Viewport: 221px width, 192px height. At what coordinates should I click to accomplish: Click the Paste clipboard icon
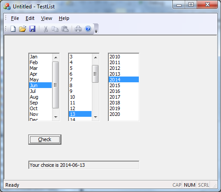(65, 29)
